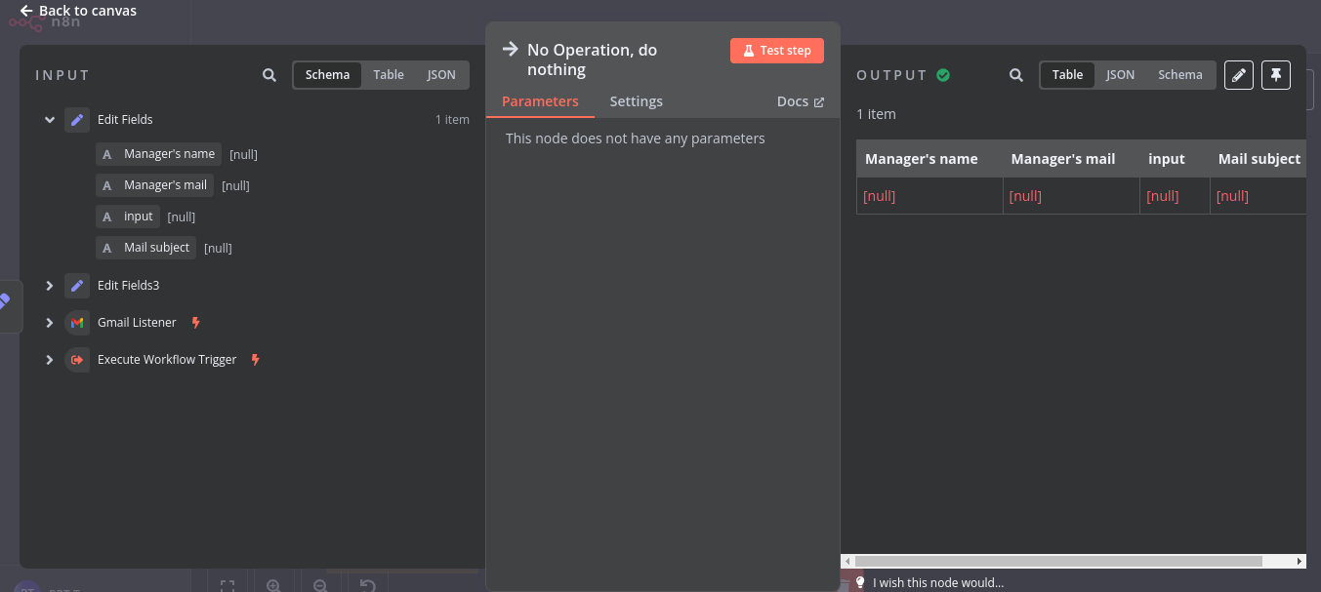Click I wish this node would... link
This screenshot has width=1321, height=592.
(938, 583)
